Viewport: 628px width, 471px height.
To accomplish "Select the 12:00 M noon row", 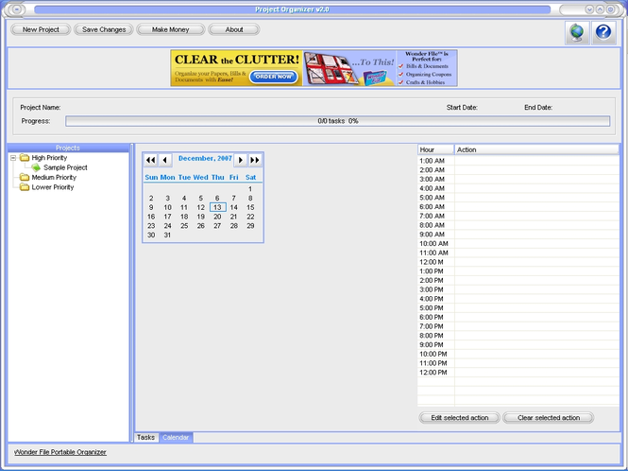I will point(518,262).
